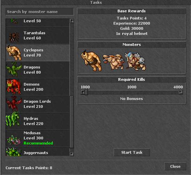Click the Medusas monster icon

(14, 140)
